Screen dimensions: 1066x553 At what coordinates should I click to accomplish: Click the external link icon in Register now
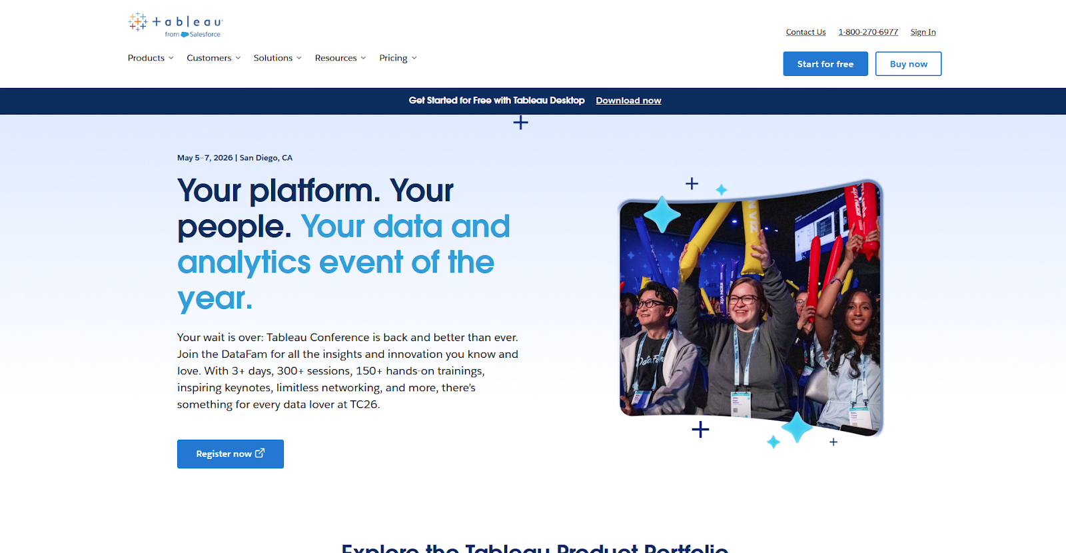pyautogui.click(x=260, y=453)
